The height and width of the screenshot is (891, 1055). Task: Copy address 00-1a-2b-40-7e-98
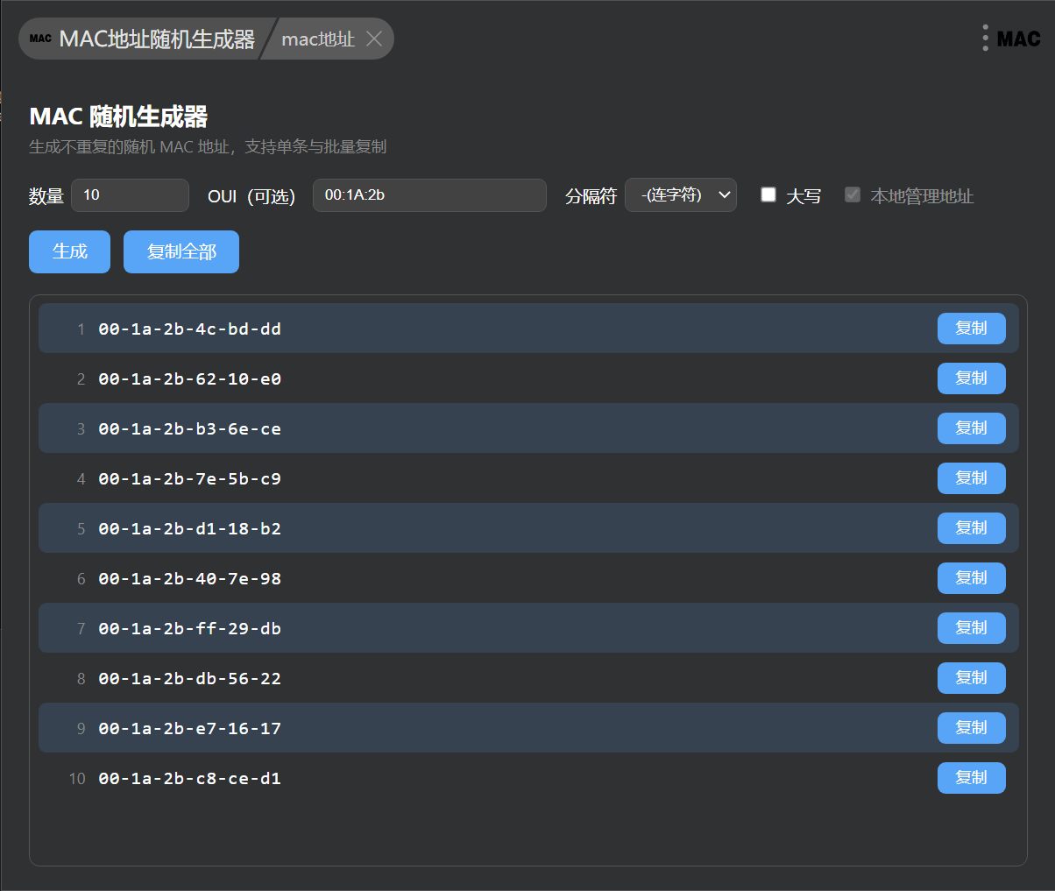point(971,578)
